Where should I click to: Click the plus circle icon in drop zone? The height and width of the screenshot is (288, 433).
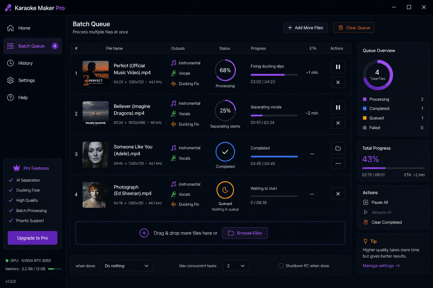click(x=144, y=233)
